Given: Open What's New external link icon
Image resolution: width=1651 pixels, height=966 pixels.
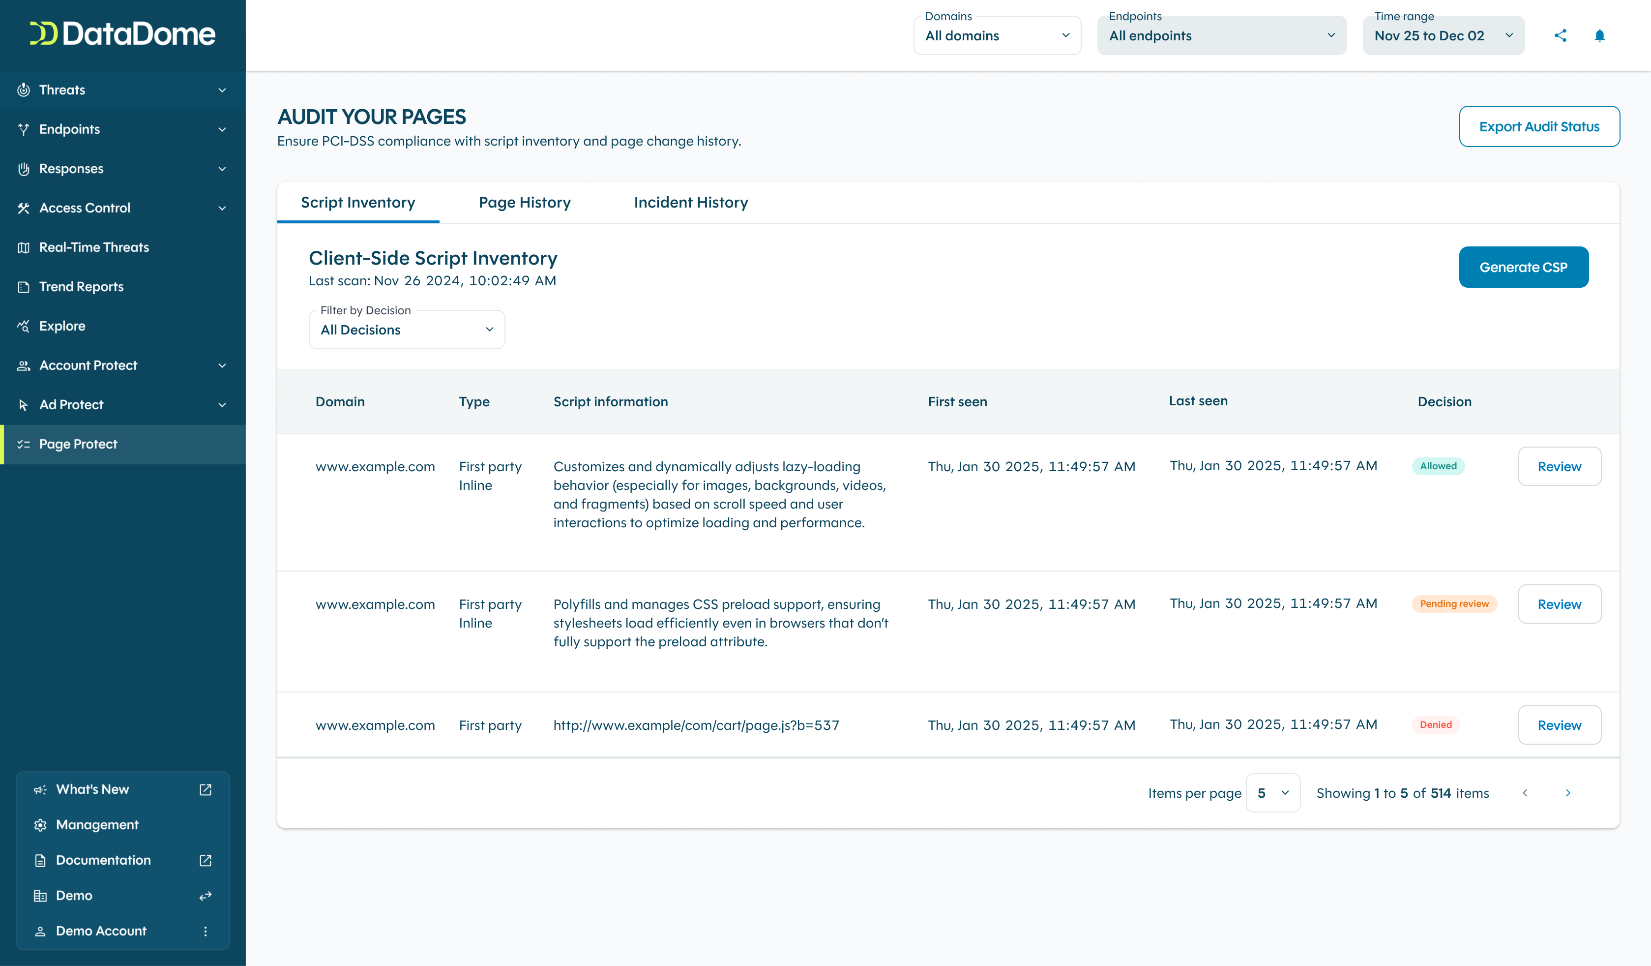Looking at the screenshot, I should click(x=205, y=790).
